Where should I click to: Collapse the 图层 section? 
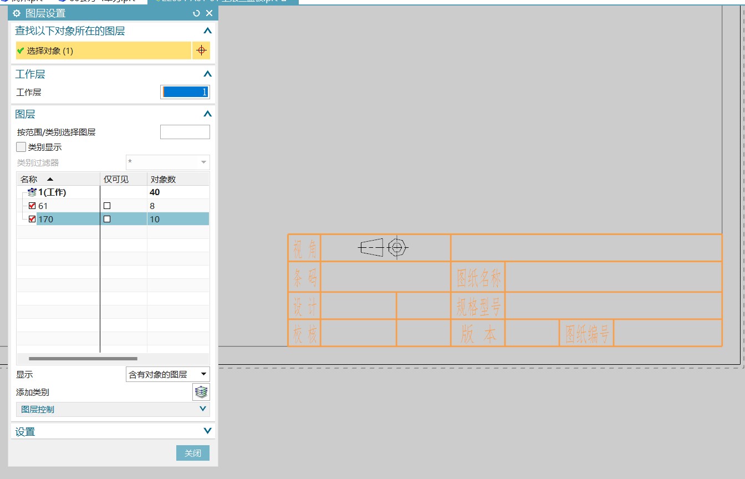[207, 114]
